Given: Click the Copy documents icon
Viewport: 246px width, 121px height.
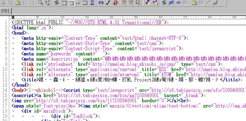Looking at the screenshot, I should (x=11, y=3).
